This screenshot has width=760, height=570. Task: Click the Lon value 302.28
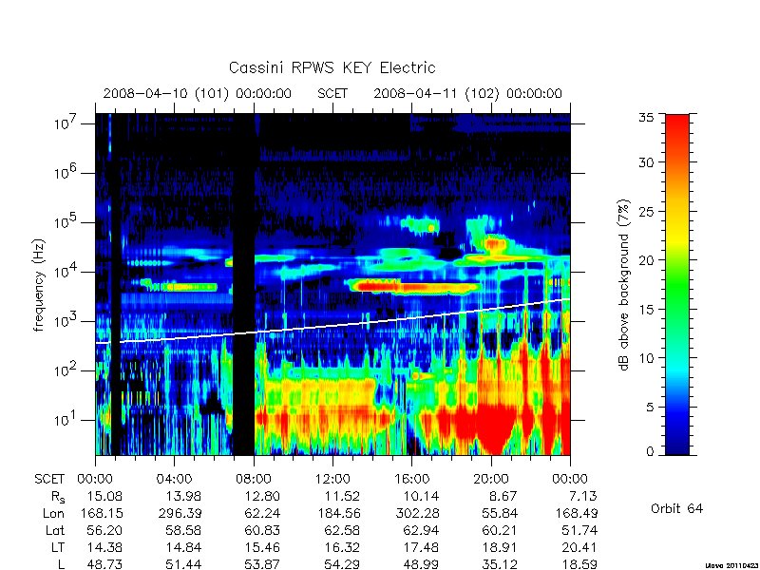417,513
